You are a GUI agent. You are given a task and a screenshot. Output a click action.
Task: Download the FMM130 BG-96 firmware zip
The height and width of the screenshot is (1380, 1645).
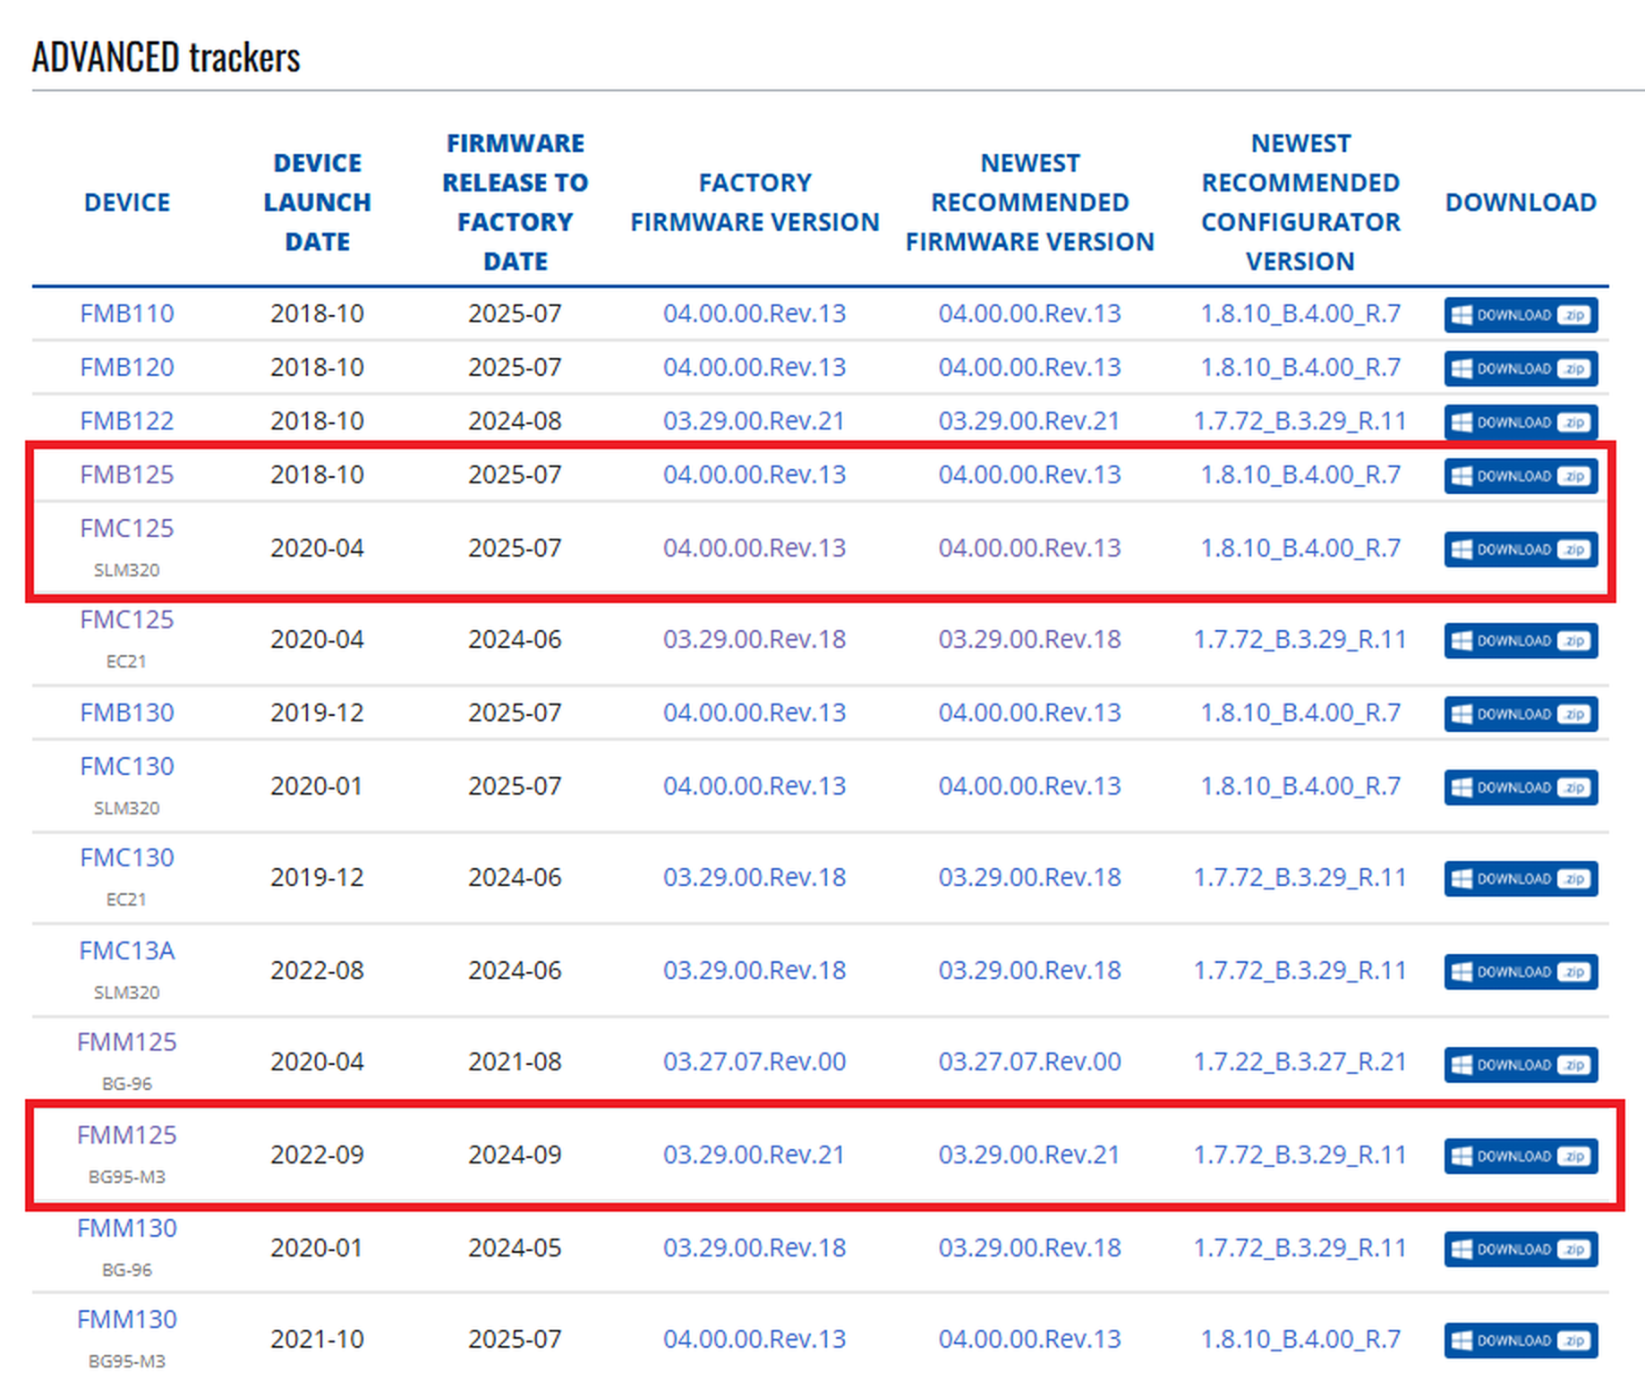point(1521,1249)
